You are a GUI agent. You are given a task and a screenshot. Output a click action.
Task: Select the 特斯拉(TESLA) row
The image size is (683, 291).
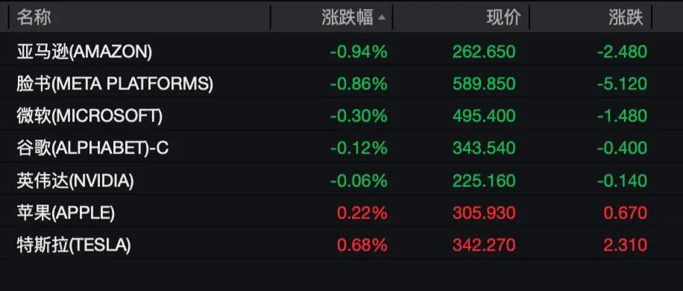point(341,245)
